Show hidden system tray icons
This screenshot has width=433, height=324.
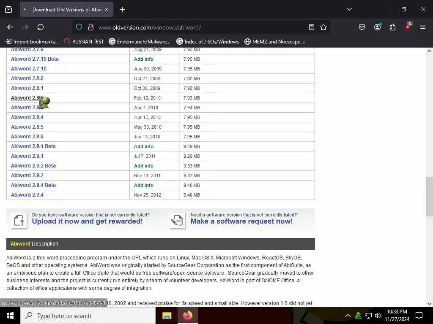click(348, 316)
